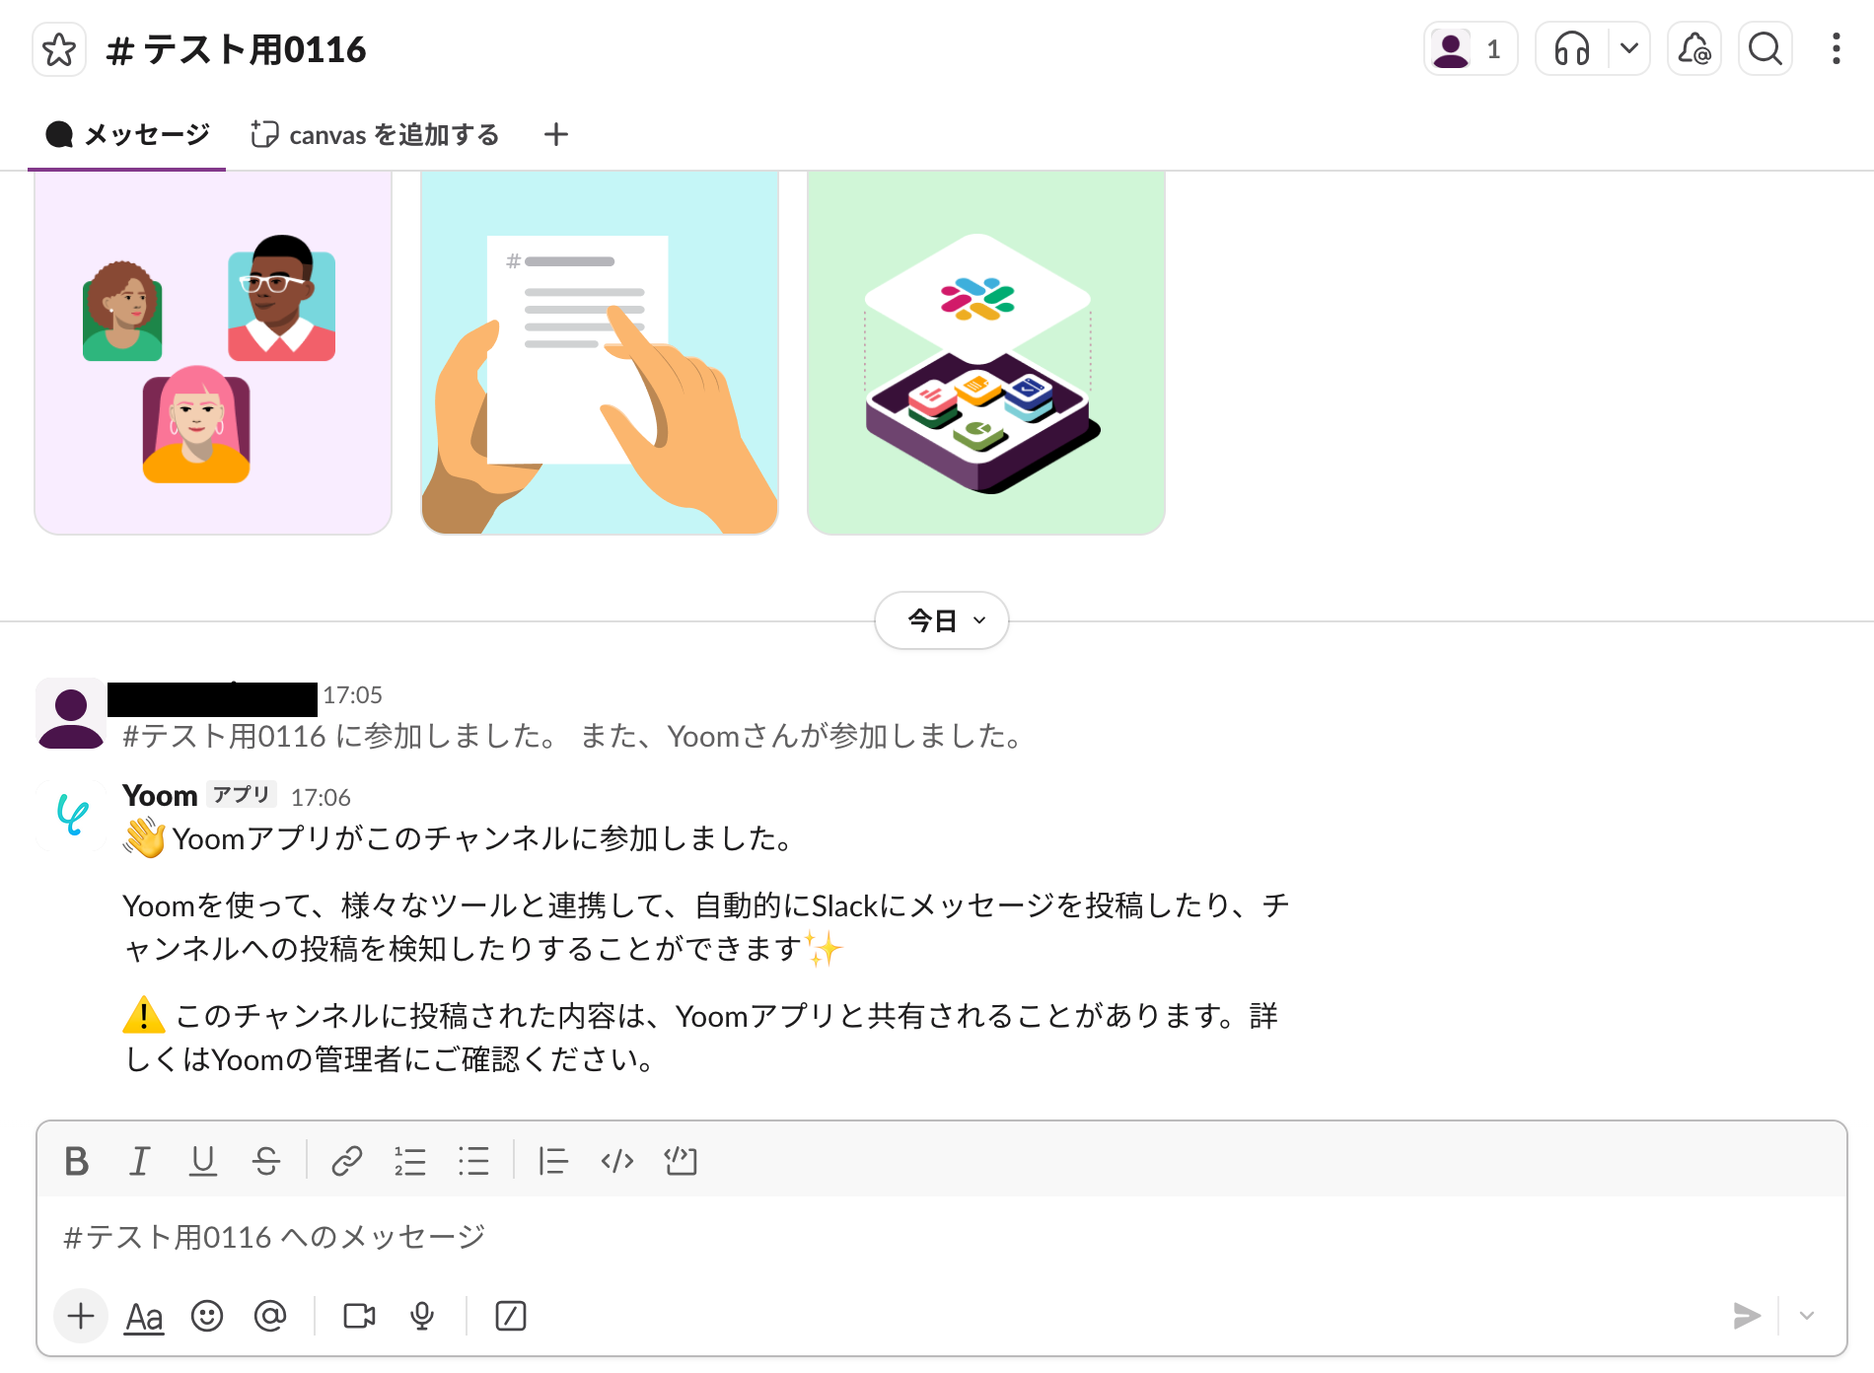Select the canvas を追加する tab

pyautogui.click(x=375, y=134)
